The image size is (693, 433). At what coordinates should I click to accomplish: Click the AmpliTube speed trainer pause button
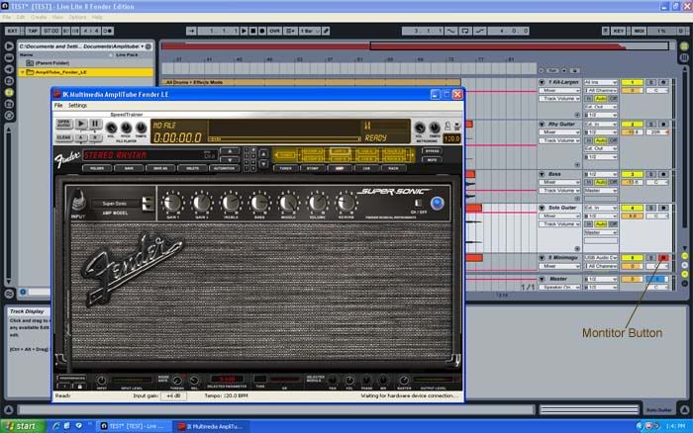tap(95, 124)
